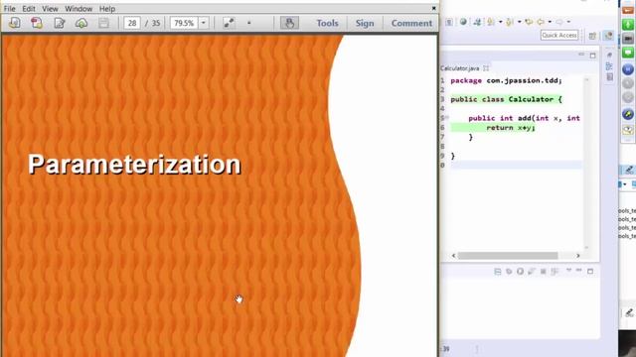This screenshot has width=636, height=357.
Task: Click the public class Calculator line
Action: (506, 99)
